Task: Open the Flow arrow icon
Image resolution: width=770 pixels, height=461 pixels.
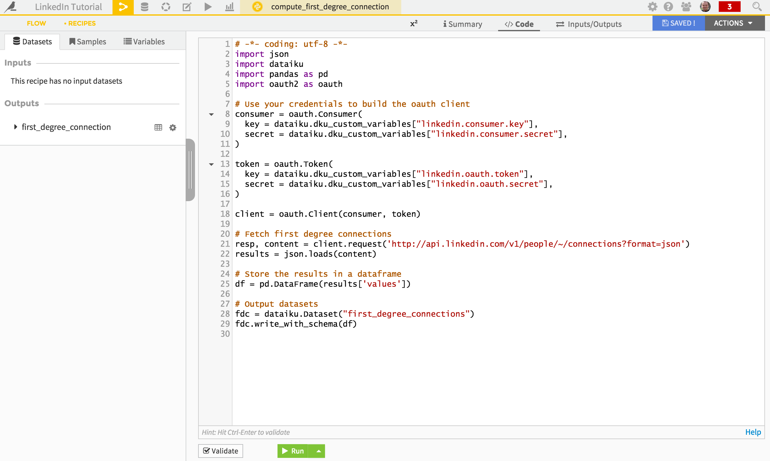Action: tap(123, 7)
